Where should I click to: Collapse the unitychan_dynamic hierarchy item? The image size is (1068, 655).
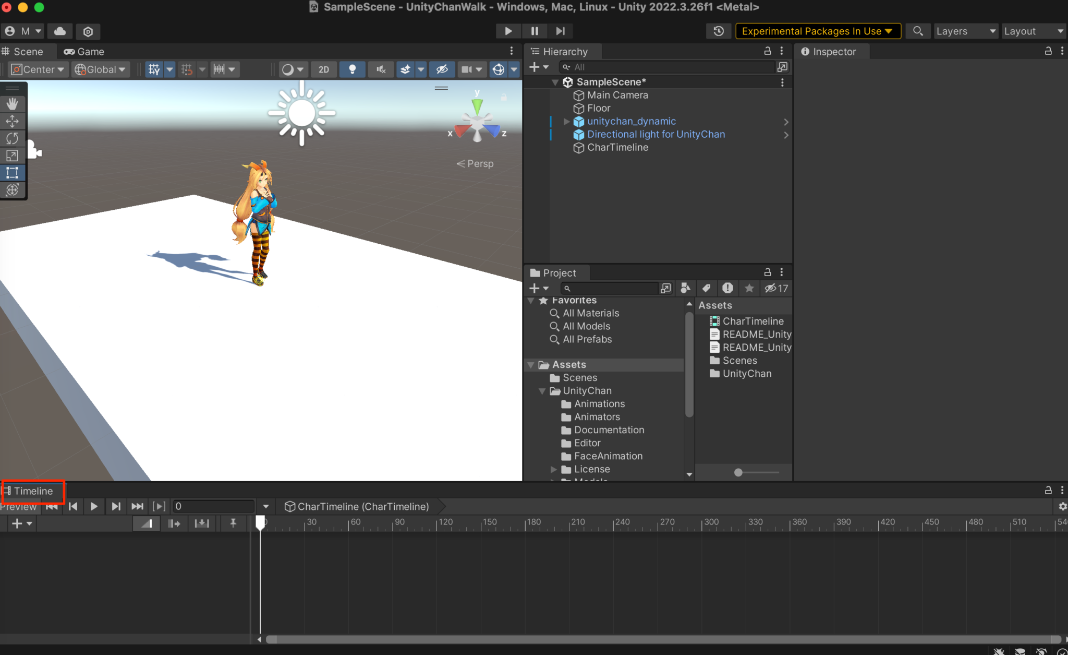pyautogui.click(x=566, y=121)
